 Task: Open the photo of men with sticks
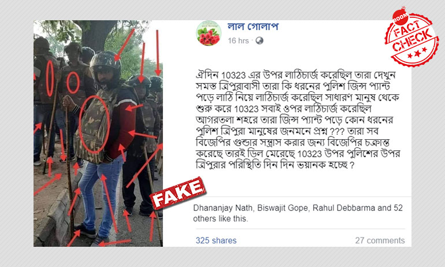[x=98, y=133]
